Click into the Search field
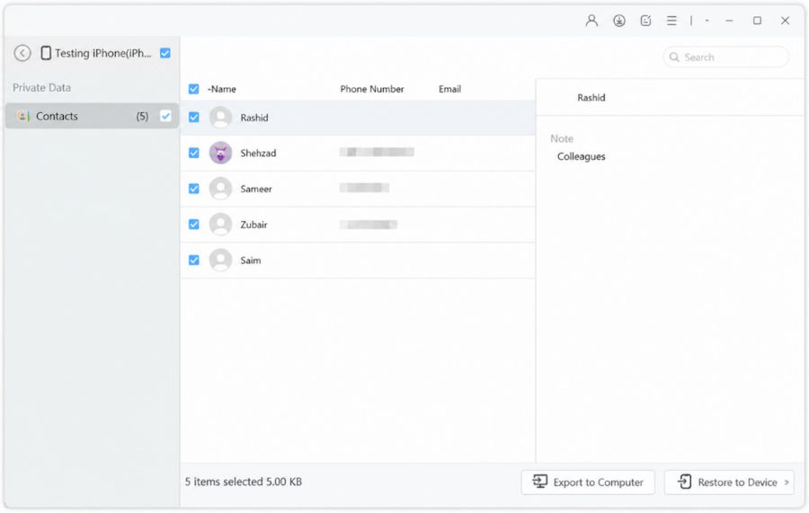Image resolution: width=809 pixels, height=513 pixels. (x=725, y=57)
